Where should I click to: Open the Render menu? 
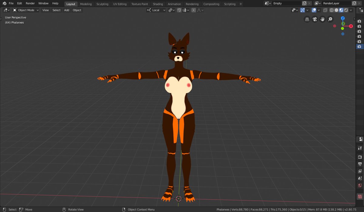click(30, 3)
